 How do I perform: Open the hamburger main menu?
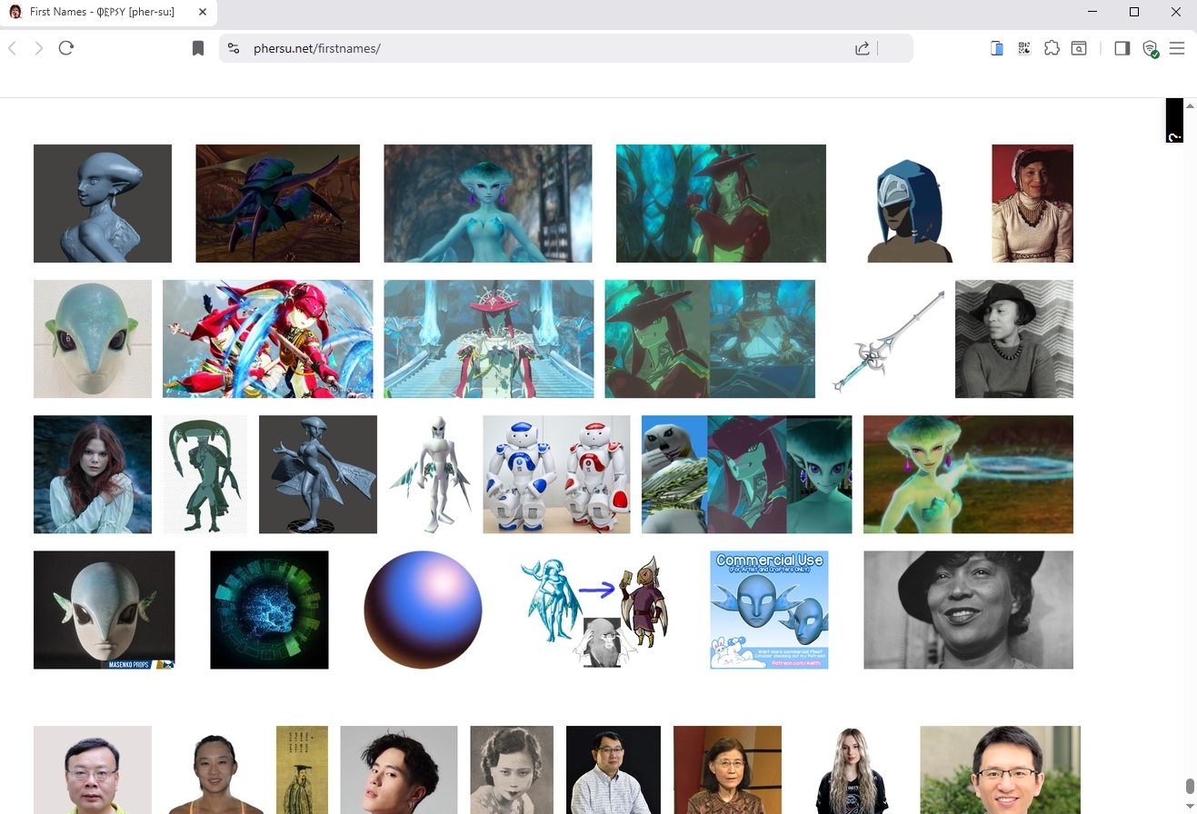point(1177,48)
